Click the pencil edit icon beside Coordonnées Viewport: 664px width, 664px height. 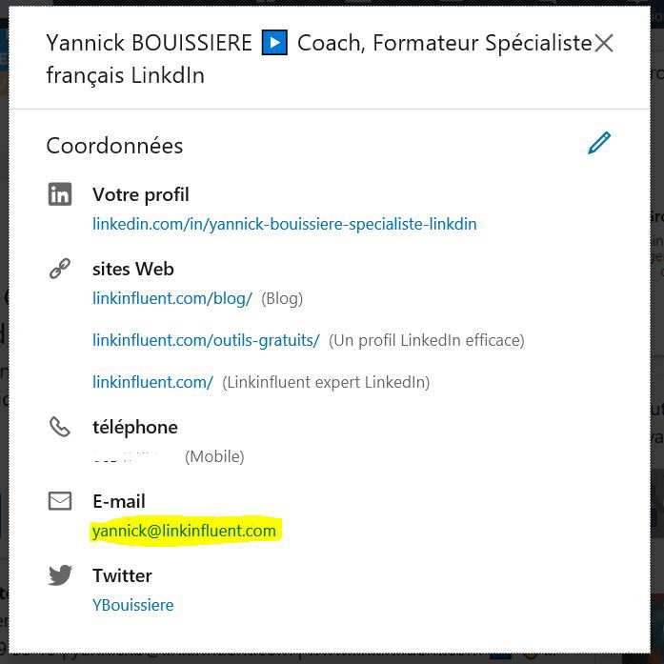coord(599,143)
